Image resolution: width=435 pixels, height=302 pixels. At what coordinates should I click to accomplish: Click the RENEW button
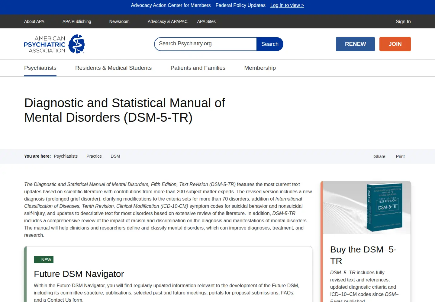pos(355,44)
